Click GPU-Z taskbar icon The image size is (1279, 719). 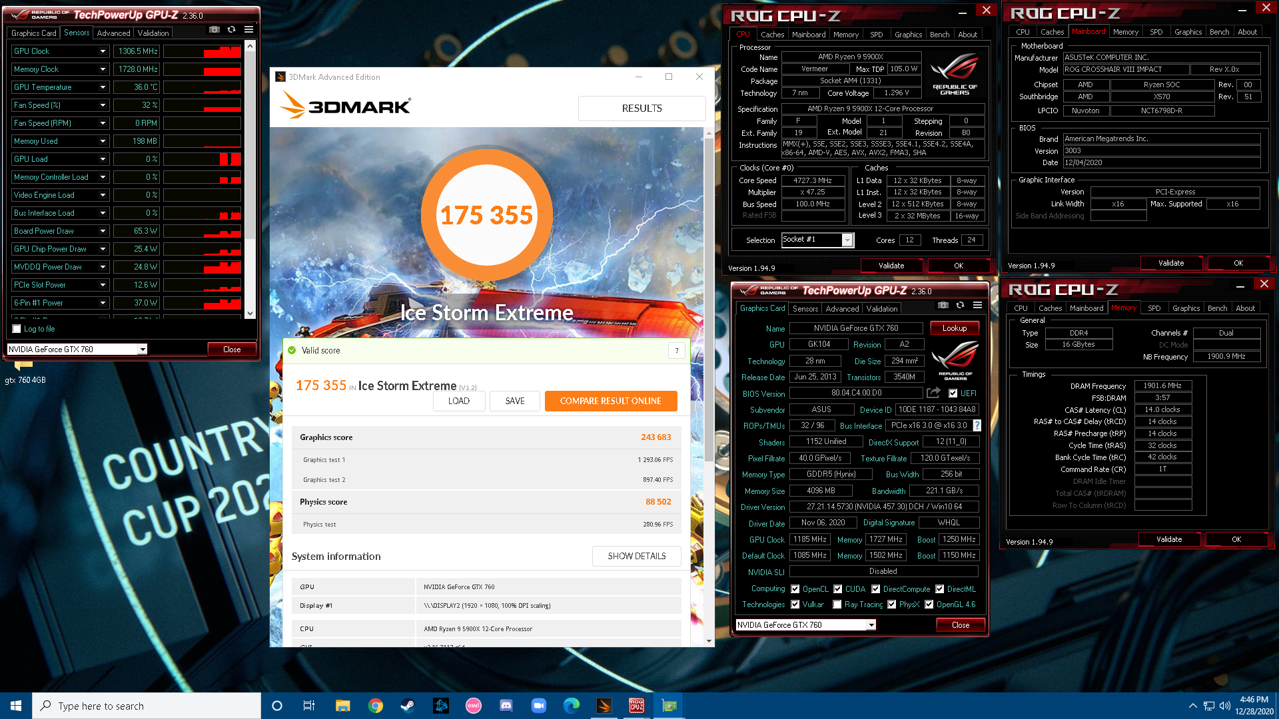coord(669,706)
